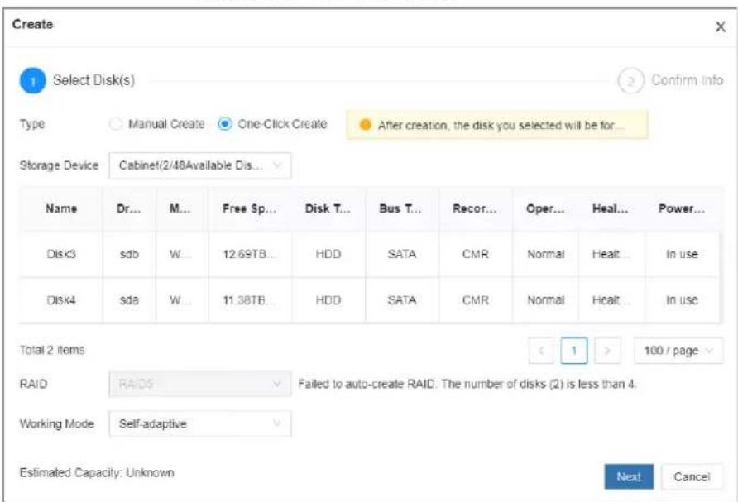
Task: Click step 2 Confirm Info circle
Action: point(630,81)
